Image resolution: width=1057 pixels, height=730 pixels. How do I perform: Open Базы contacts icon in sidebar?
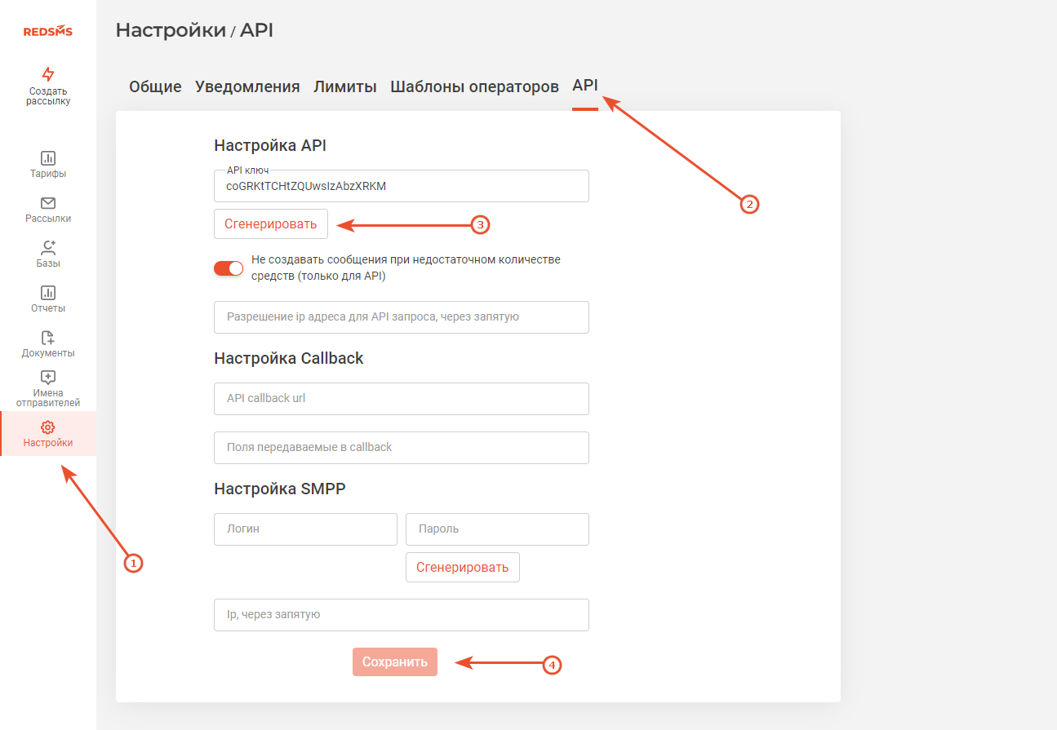point(48,248)
